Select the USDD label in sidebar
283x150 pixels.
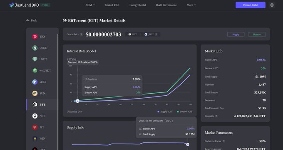point(44,48)
